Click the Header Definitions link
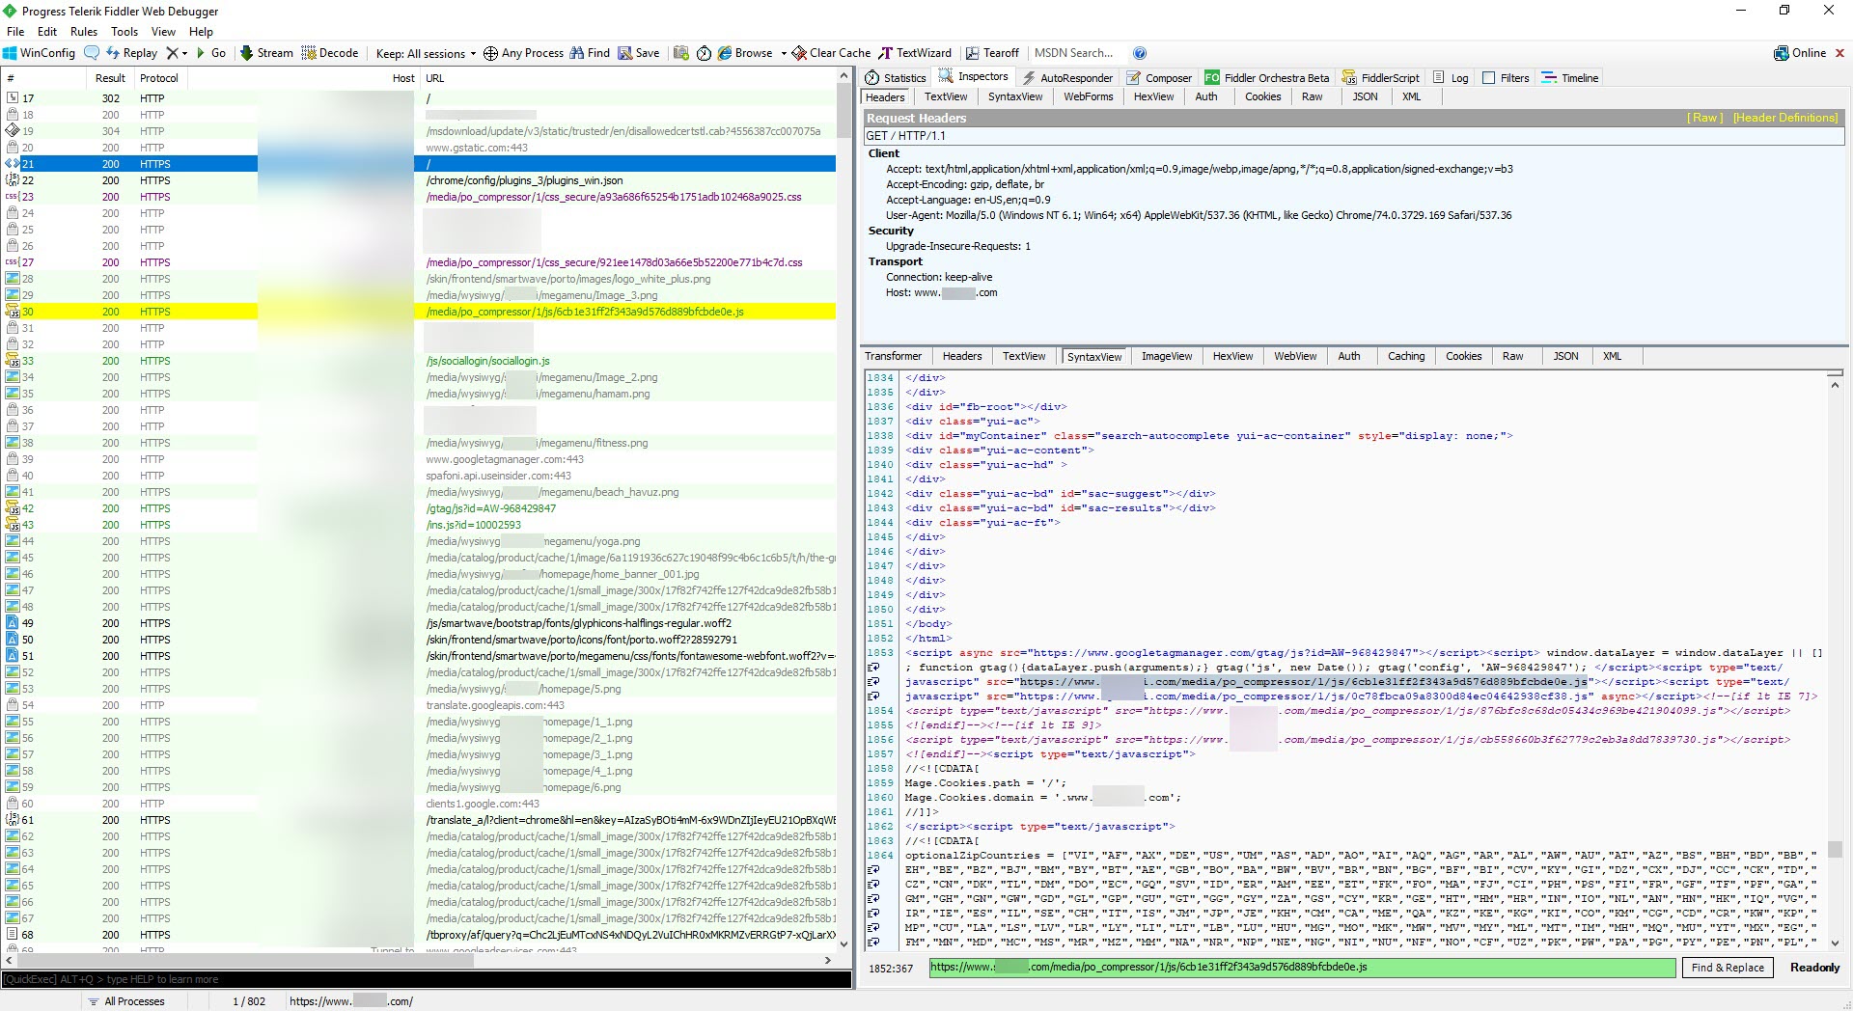 pos(1785,118)
